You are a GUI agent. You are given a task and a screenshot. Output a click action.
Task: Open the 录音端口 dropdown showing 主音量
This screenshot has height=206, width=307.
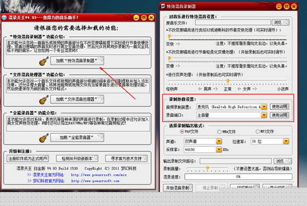[x=264, y=115]
